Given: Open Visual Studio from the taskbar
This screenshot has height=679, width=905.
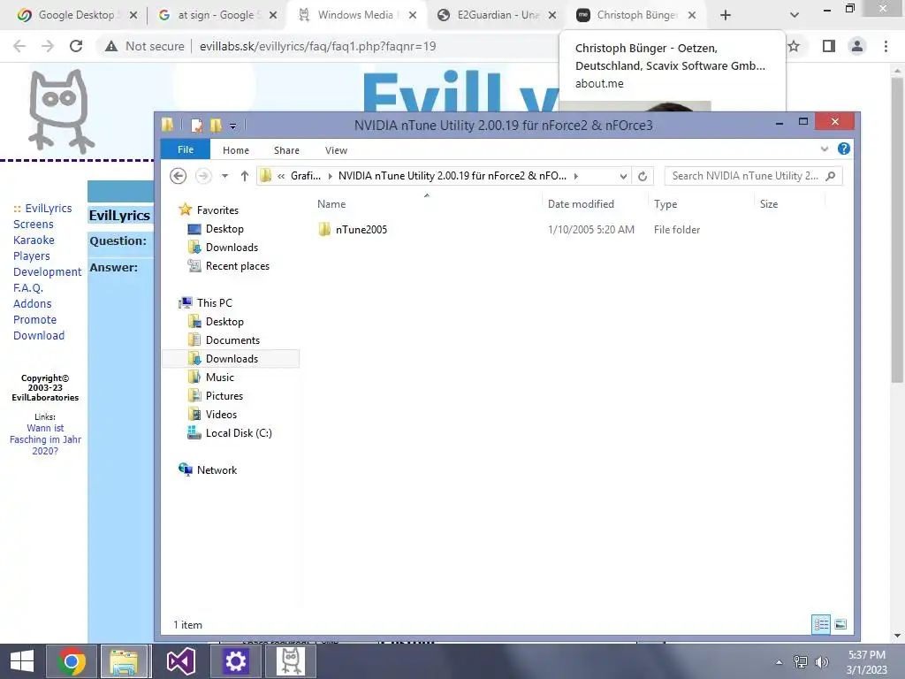Looking at the screenshot, I should [180, 661].
